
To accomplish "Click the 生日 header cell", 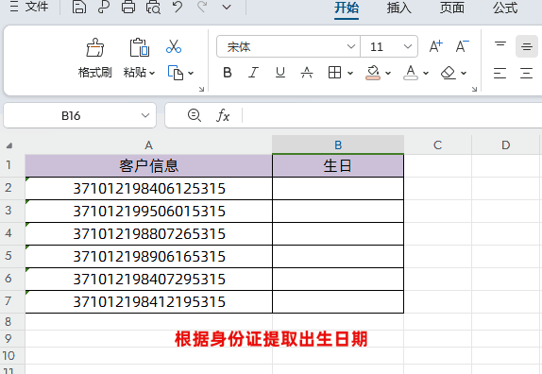I will coord(338,165).
